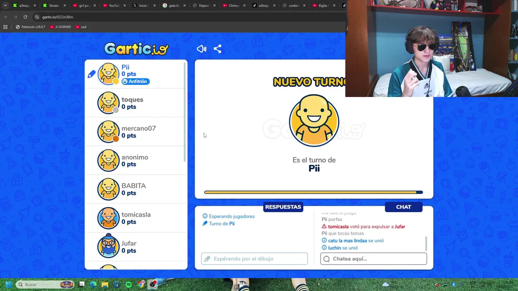This screenshot has width=518, height=291.
Task: Click 'Jufar' in the expel vote message
Action: tap(400, 227)
